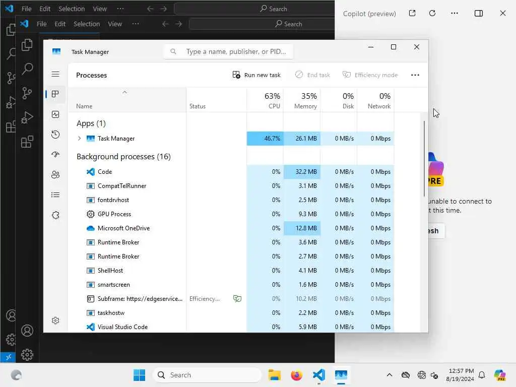
Task: Open App history page in Task Manager sidebar
Action: tap(55, 134)
